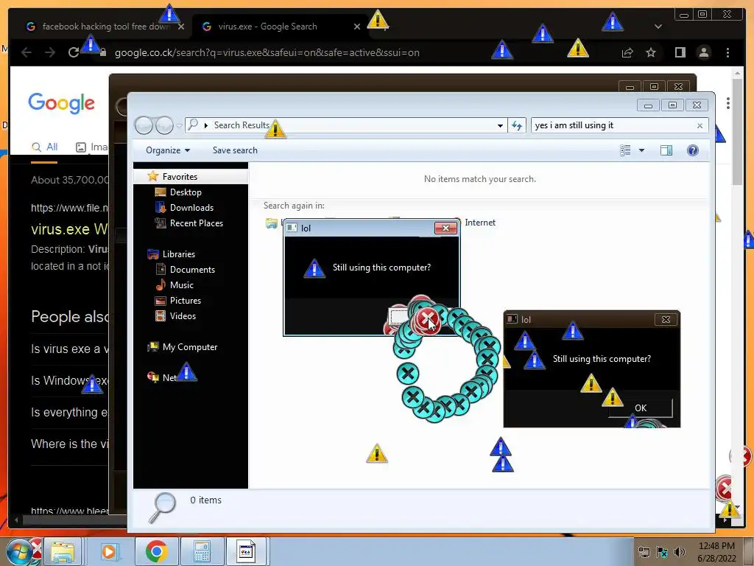Image resolution: width=754 pixels, height=566 pixels.
Task: Open Is virus exe a virus question
Action: point(70,349)
